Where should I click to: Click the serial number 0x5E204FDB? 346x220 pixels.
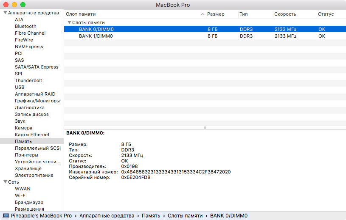(x=136, y=177)
